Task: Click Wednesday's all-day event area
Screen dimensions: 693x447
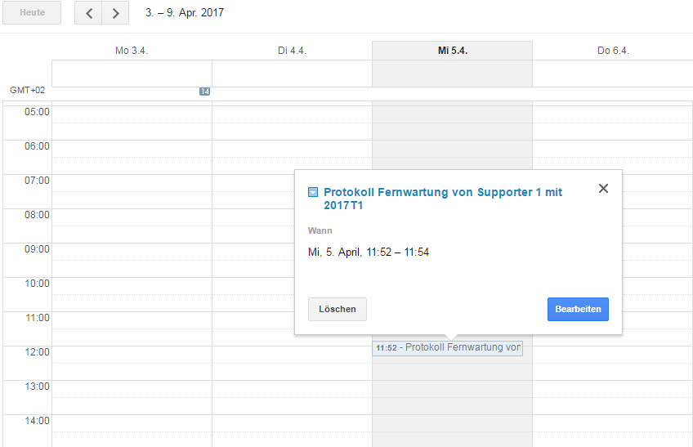Action: [452, 74]
